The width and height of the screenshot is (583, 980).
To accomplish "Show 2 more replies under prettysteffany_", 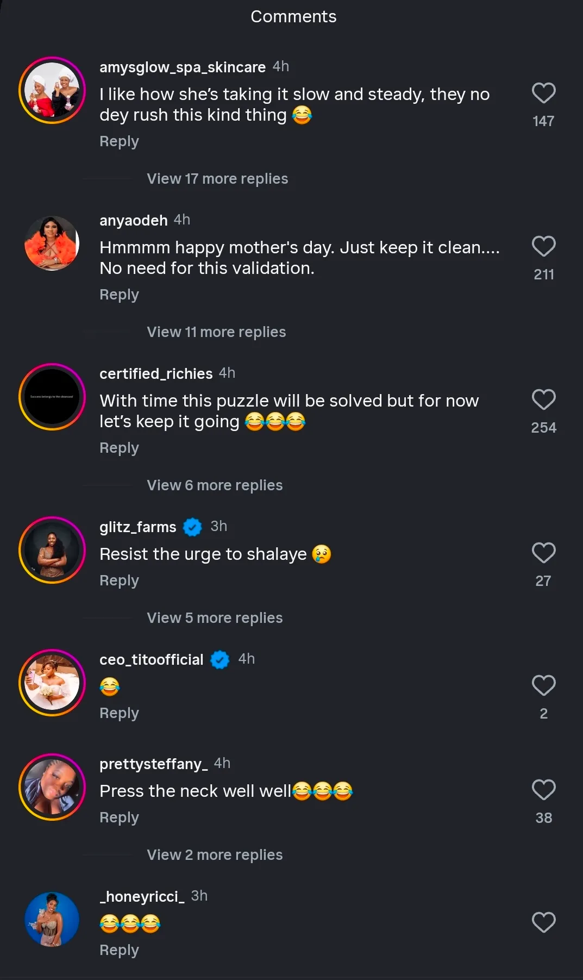I will click(x=215, y=855).
